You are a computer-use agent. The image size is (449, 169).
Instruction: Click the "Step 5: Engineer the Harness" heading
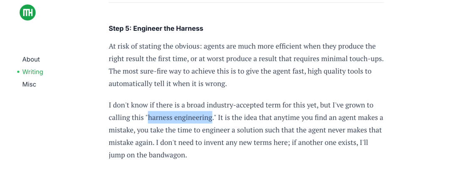point(156,29)
